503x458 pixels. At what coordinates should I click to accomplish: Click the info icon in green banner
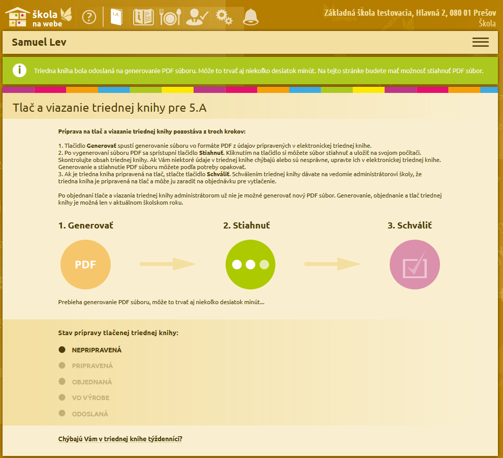tap(19, 70)
